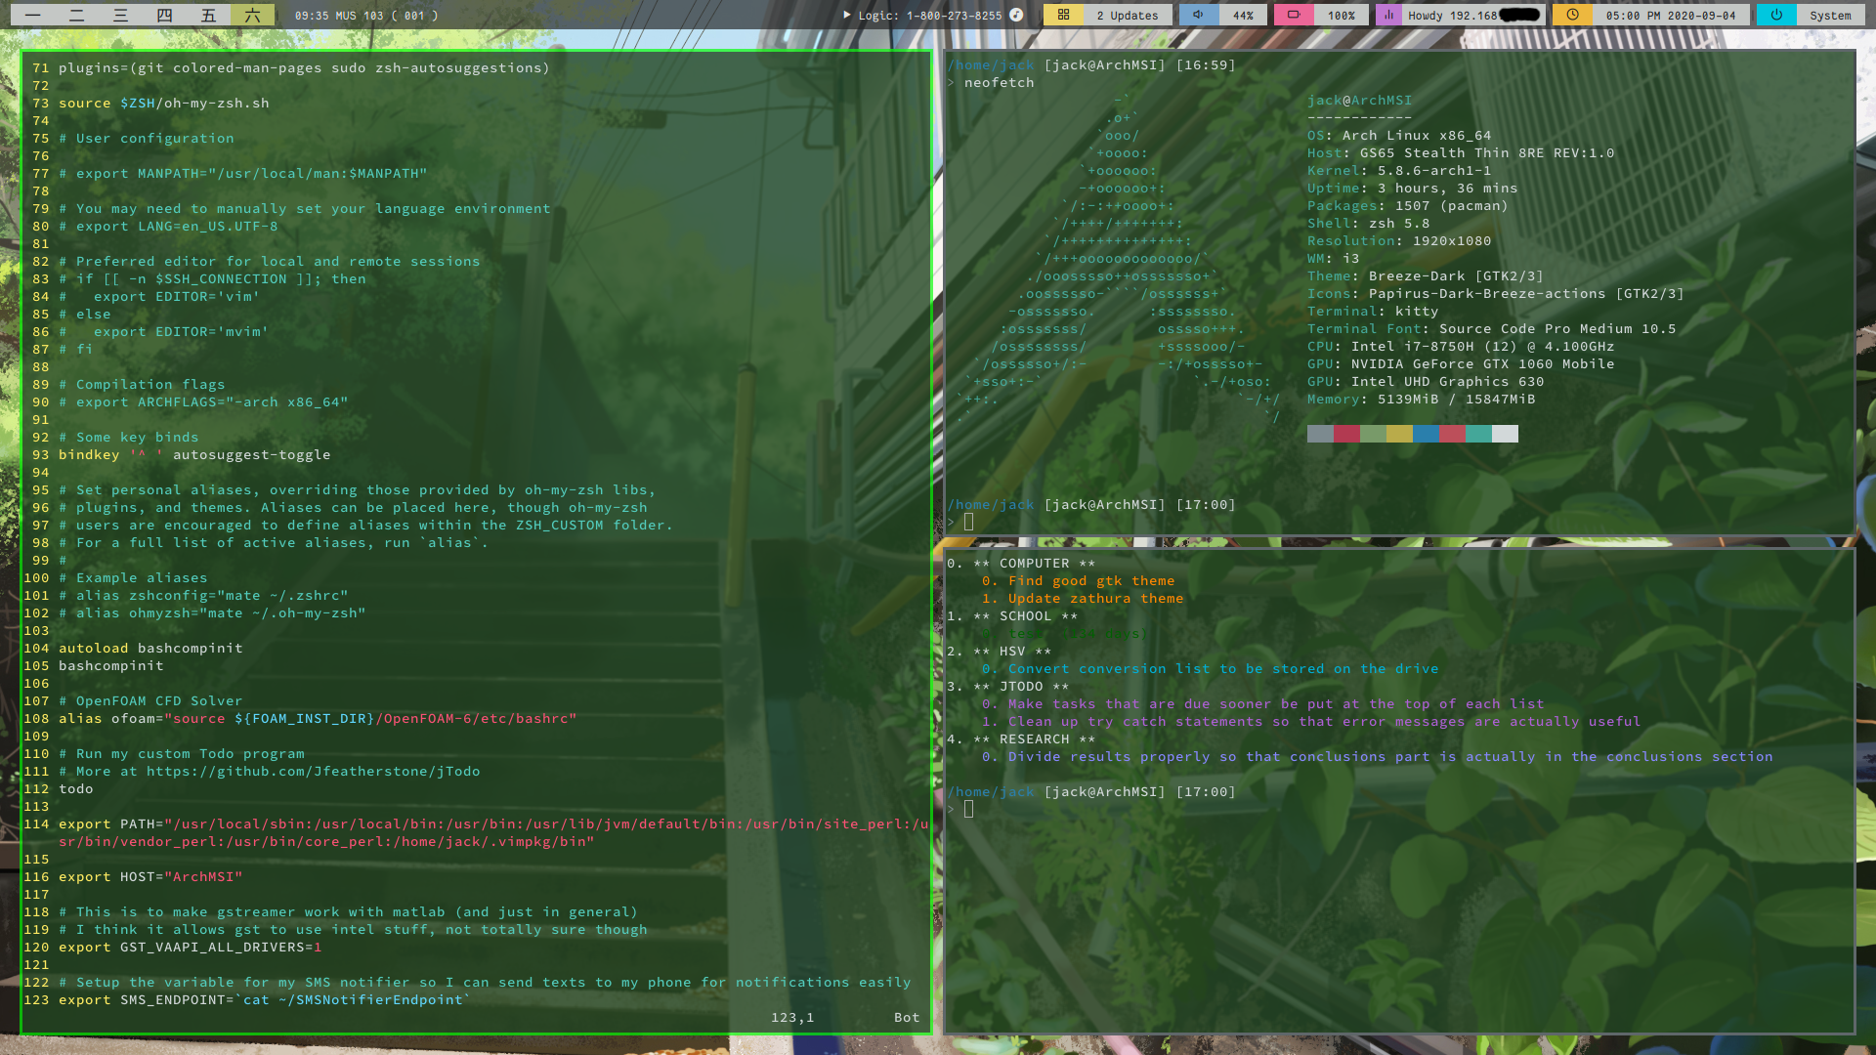1876x1055 pixels.
Task: Click the blue swatch in neofetch palette
Action: coord(1426,434)
